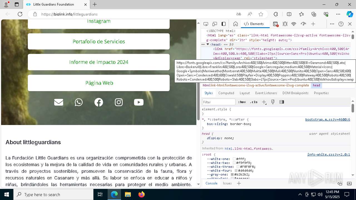Viewport: 356px width, 200px height.
Task: Switch to the Computed tab
Action: (x=226, y=93)
